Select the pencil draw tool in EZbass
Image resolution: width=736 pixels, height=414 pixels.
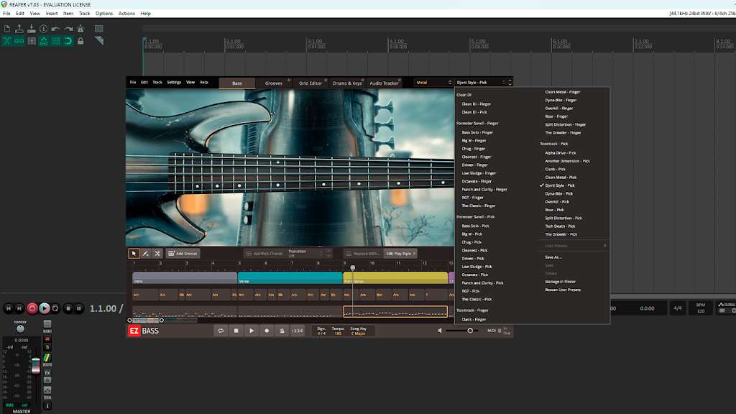point(145,254)
